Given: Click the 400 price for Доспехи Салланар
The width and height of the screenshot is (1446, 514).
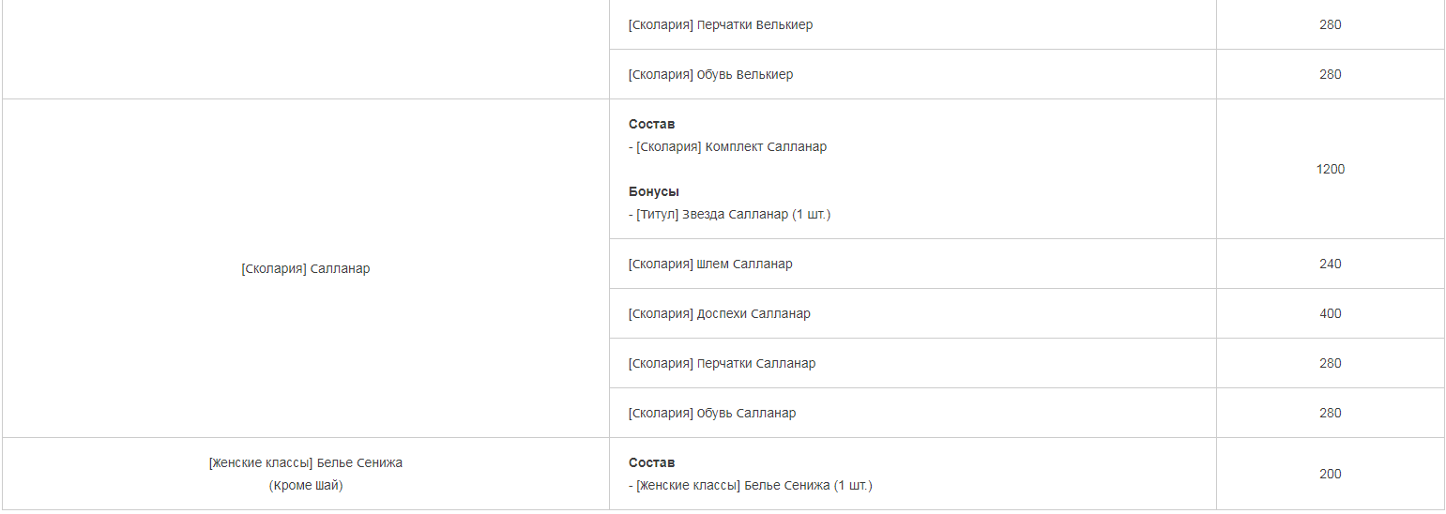Looking at the screenshot, I should pyautogui.click(x=1330, y=314).
